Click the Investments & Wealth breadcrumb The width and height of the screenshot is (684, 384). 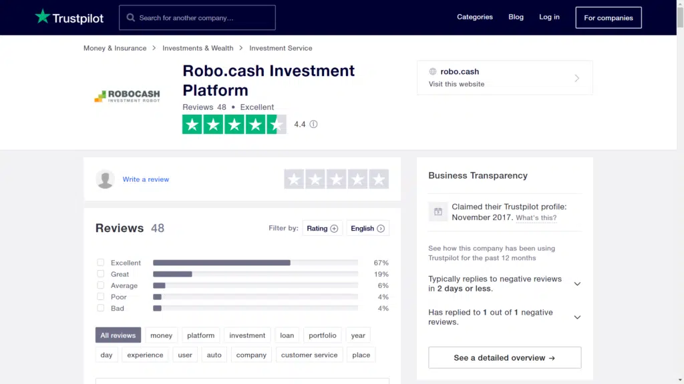point(198,48)
